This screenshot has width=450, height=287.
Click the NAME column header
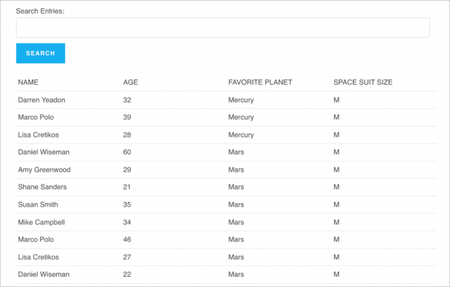(x=28, y=82)
